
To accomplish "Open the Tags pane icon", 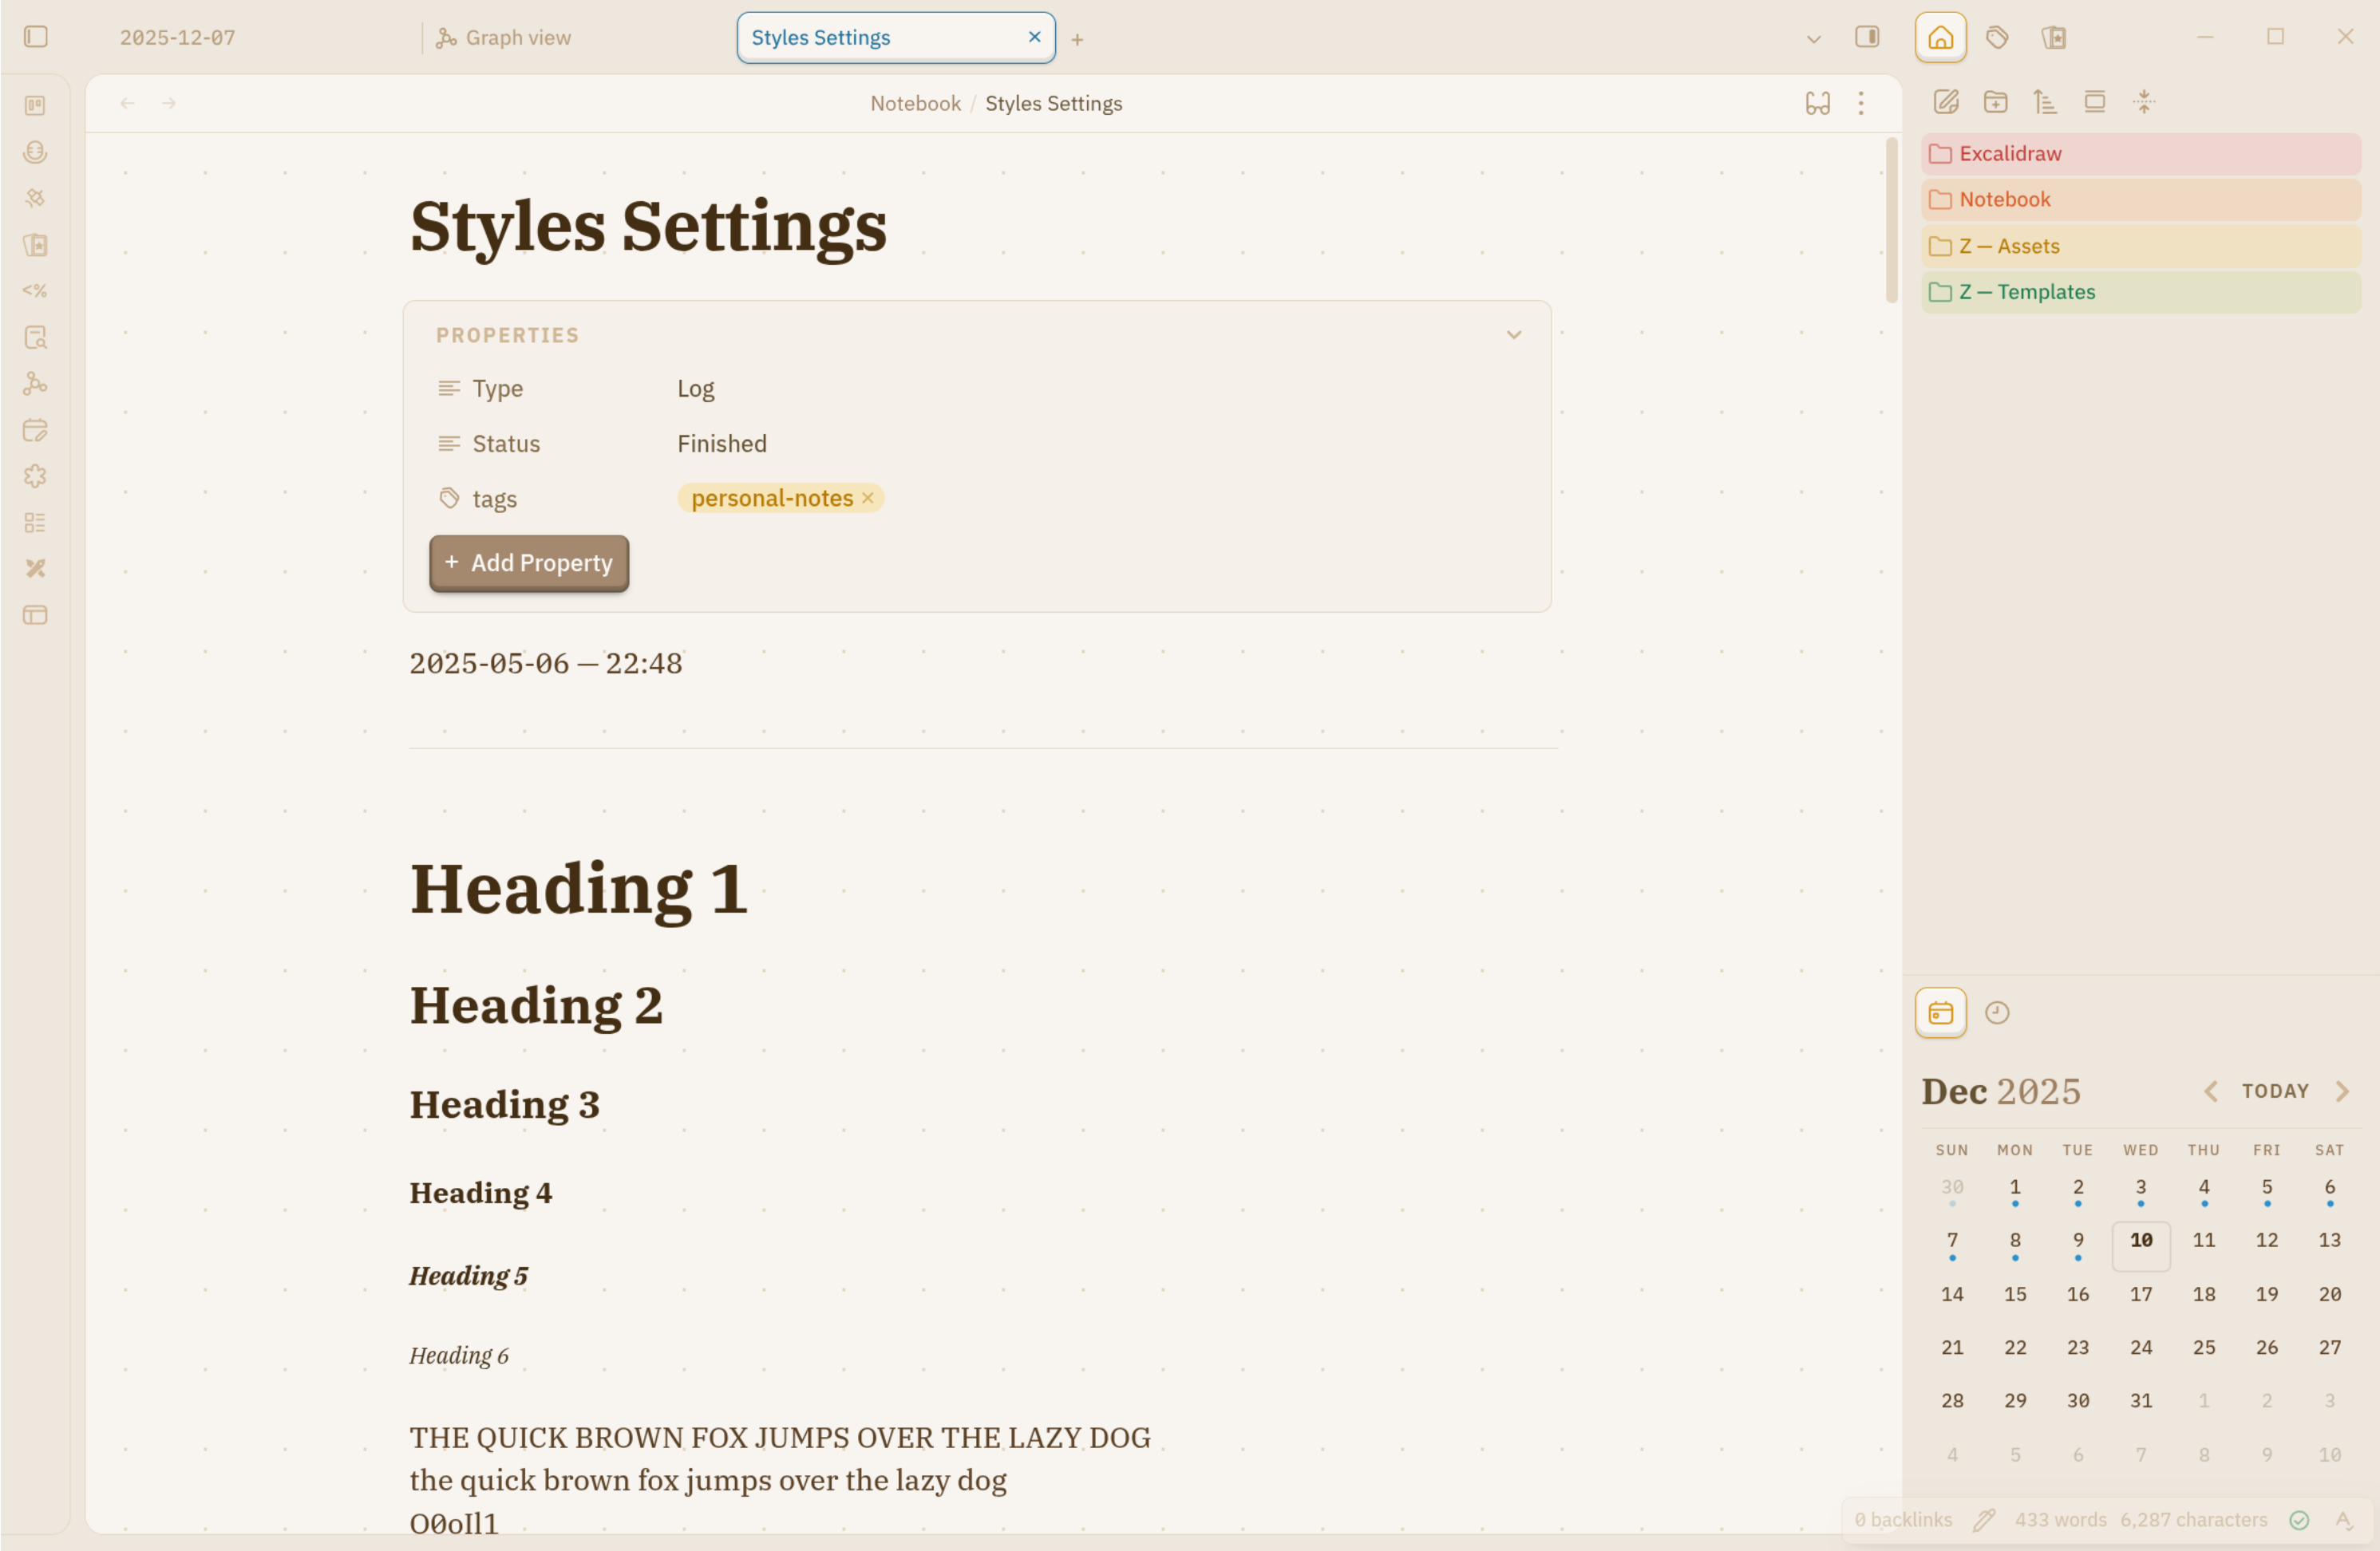I will (x=1997, y=38).
